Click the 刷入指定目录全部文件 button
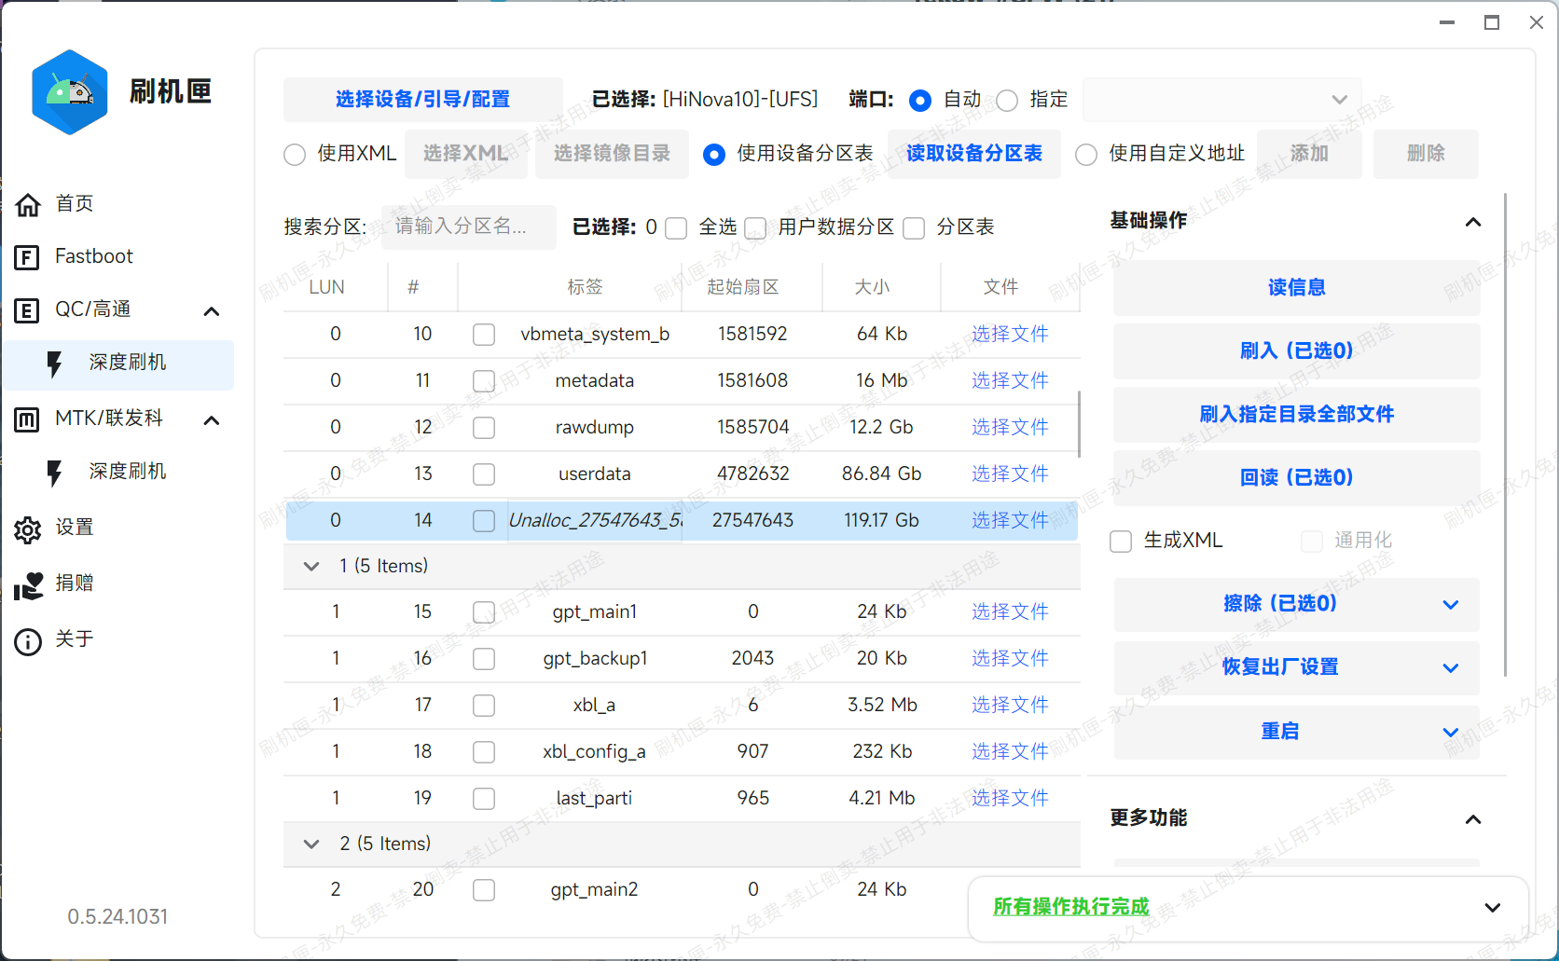This screenshot has height=961, width=1559. point(1296,414)
